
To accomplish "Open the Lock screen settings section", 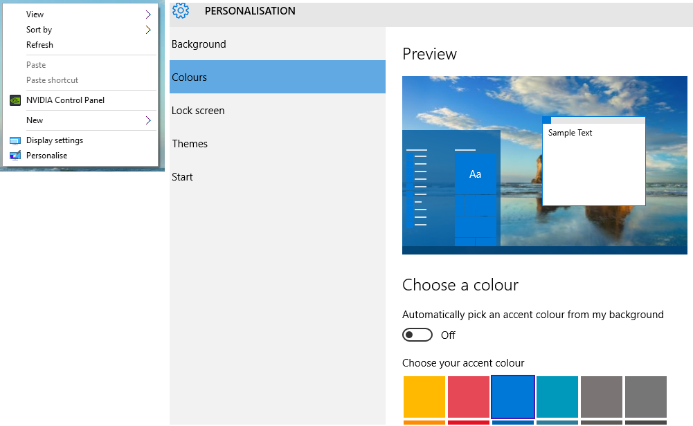I will [x=198, y=111].
